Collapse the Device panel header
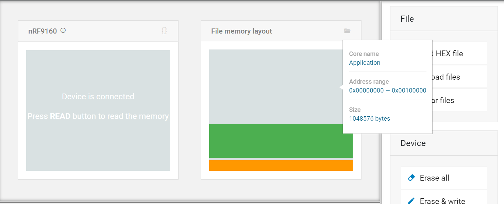 pyautogui.click(x=443, y=143)
